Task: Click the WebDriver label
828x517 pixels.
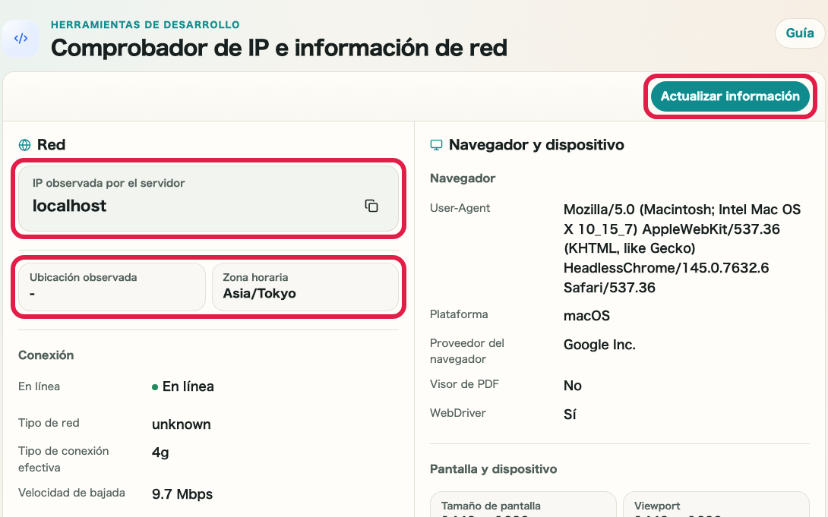Action: [x=458, y=413]
